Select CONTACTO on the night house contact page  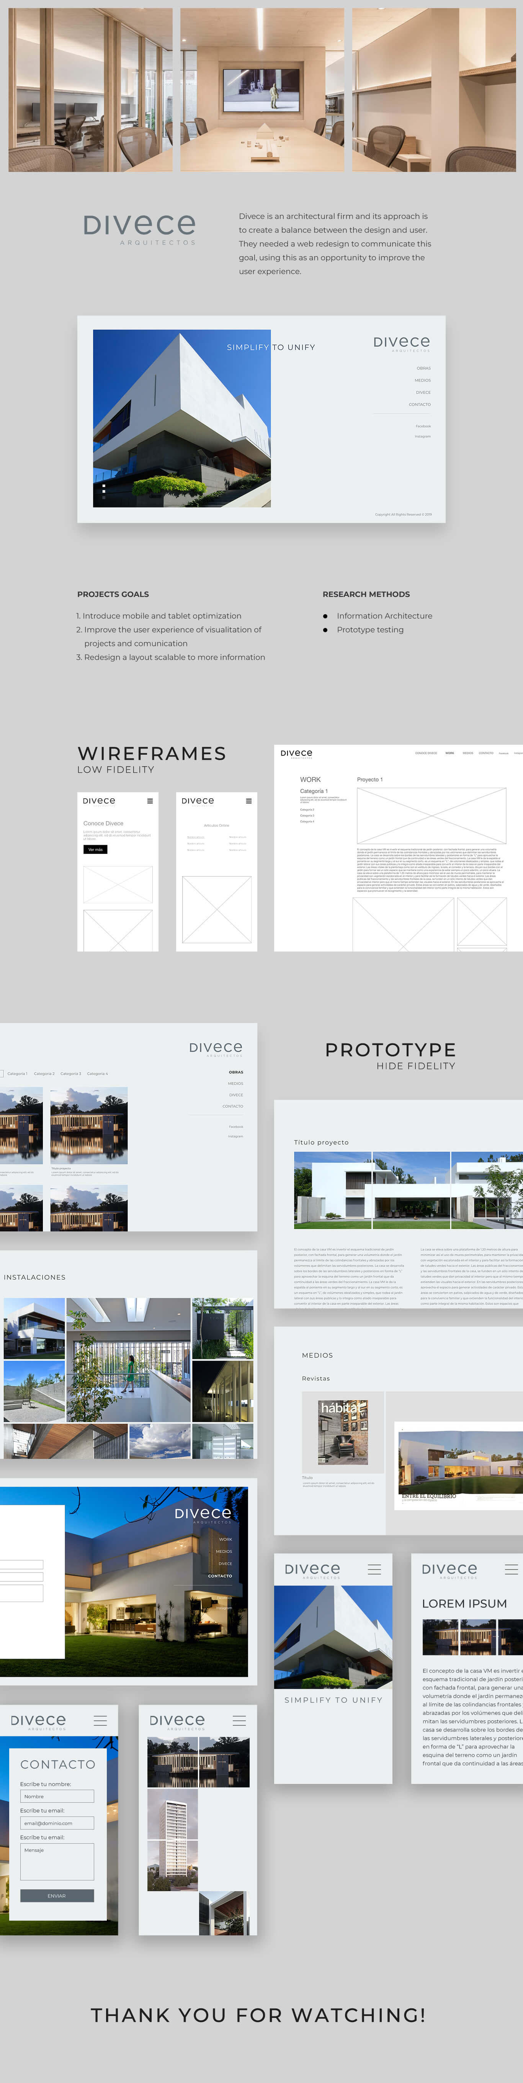[x=220, y=1575]
